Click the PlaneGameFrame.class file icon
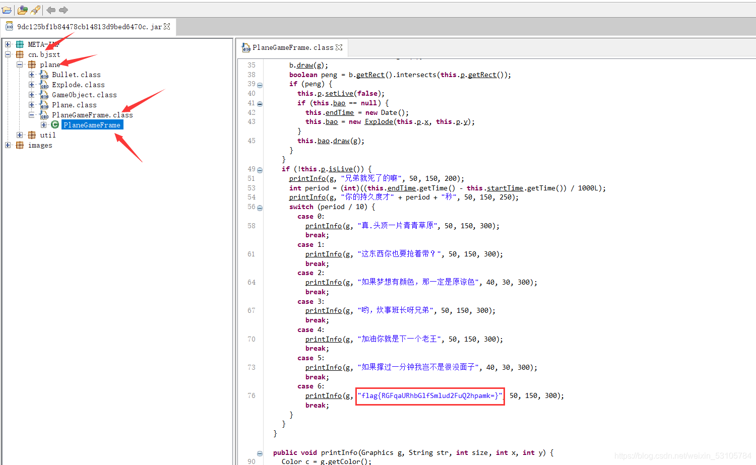The height and width of the screenshot is (465, 756). [44, 115]
